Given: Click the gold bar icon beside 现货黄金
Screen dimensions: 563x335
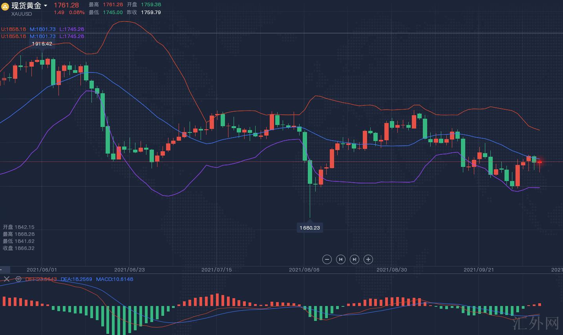Looking at the screenshot, I should 5,7.
